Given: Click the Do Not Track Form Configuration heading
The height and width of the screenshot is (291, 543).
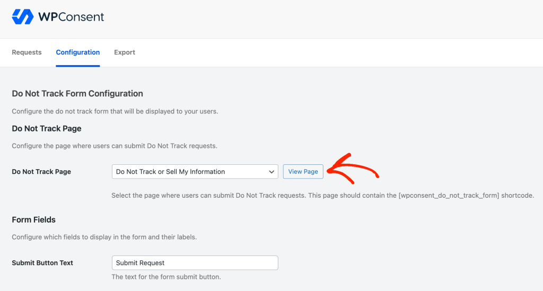Looking at the screenshot, I should pos(77,94).
